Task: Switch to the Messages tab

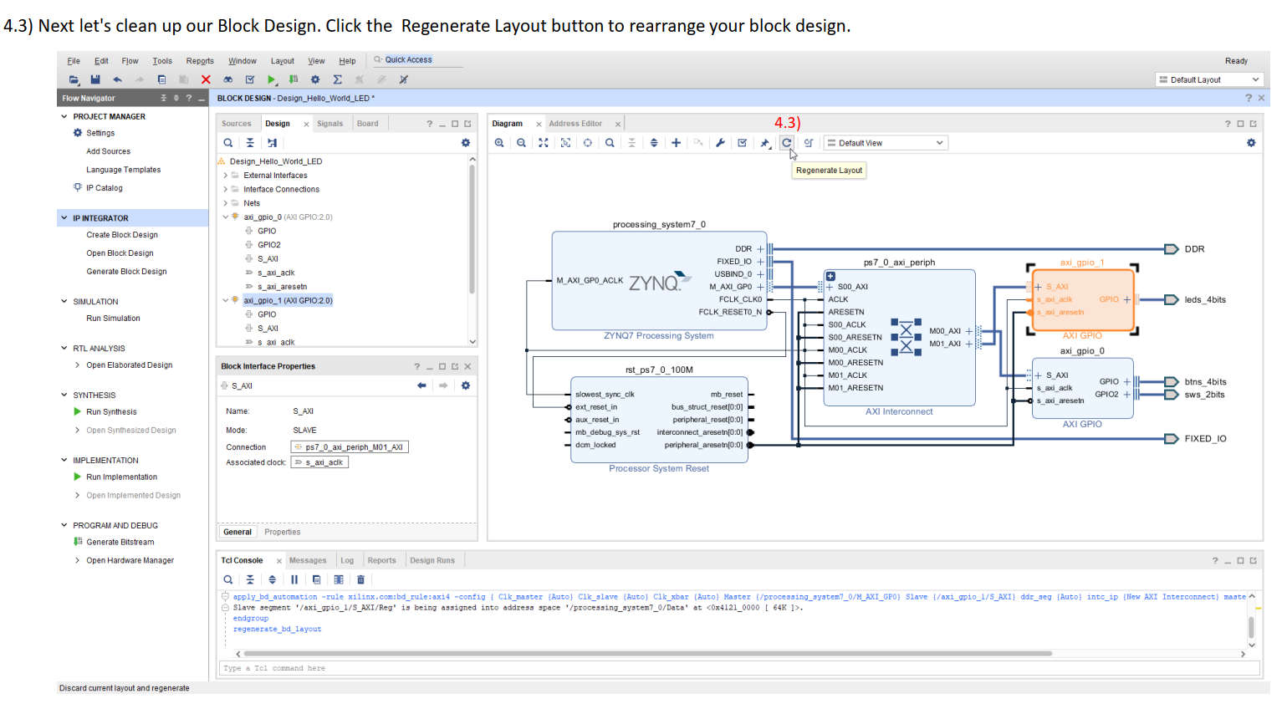Action: pyautogui.click(x=308, y=560)
